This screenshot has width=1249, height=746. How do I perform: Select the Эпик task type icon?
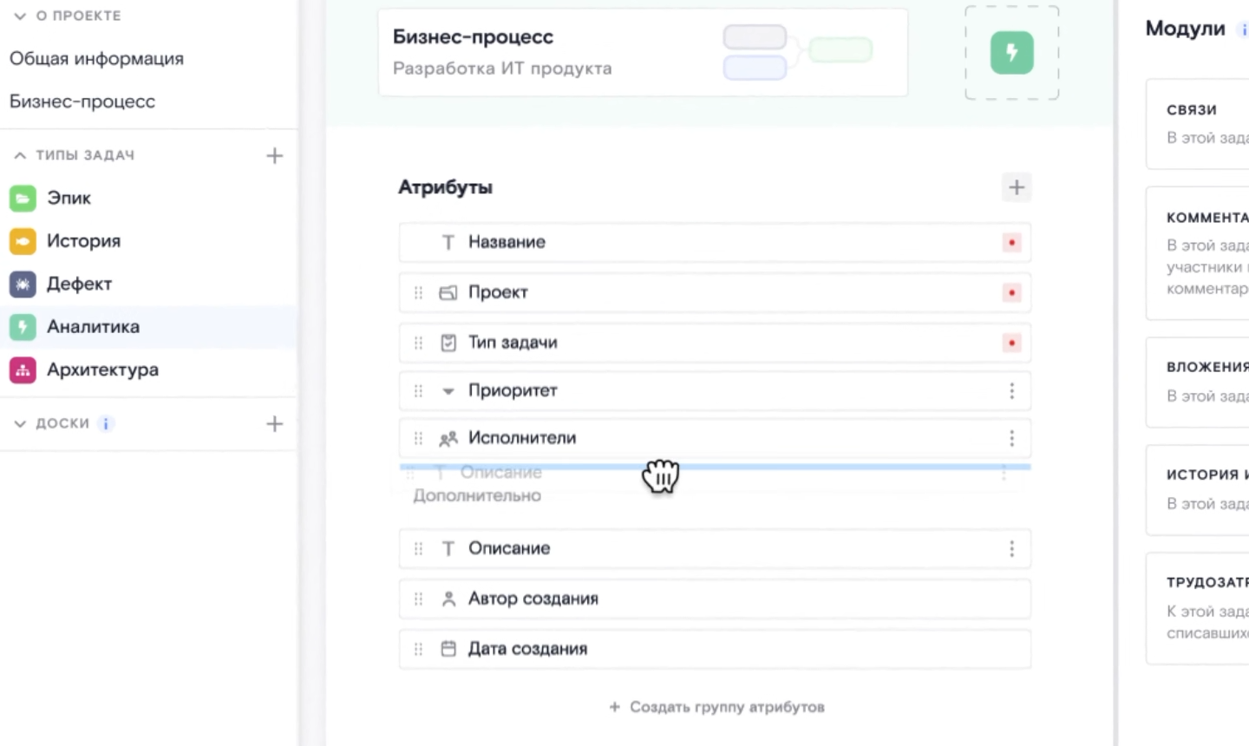coord(23,198)
